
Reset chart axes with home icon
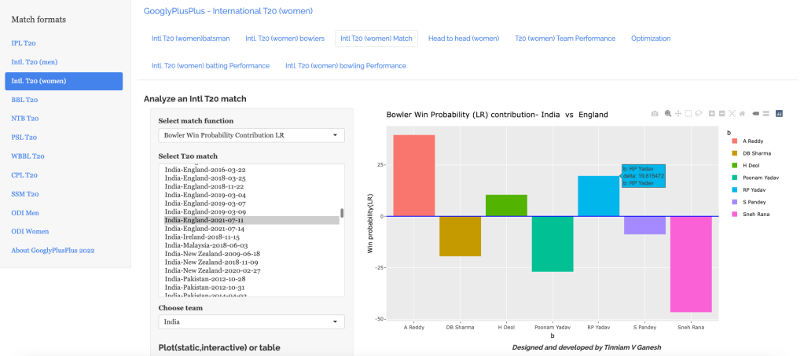(x=743, y=114)
